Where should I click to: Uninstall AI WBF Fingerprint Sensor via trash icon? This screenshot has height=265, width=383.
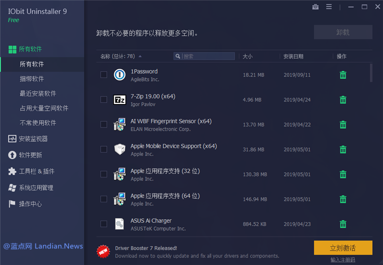click(x=343, y=125)
